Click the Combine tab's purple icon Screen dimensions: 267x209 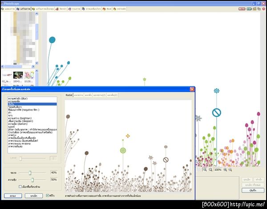point(70,9)
